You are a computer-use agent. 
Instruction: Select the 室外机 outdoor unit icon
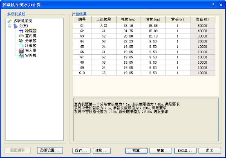click(x=21, y=56)
